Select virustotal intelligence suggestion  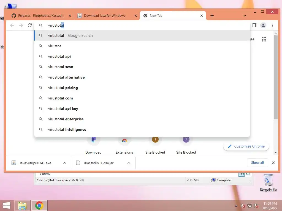point(142,129)
